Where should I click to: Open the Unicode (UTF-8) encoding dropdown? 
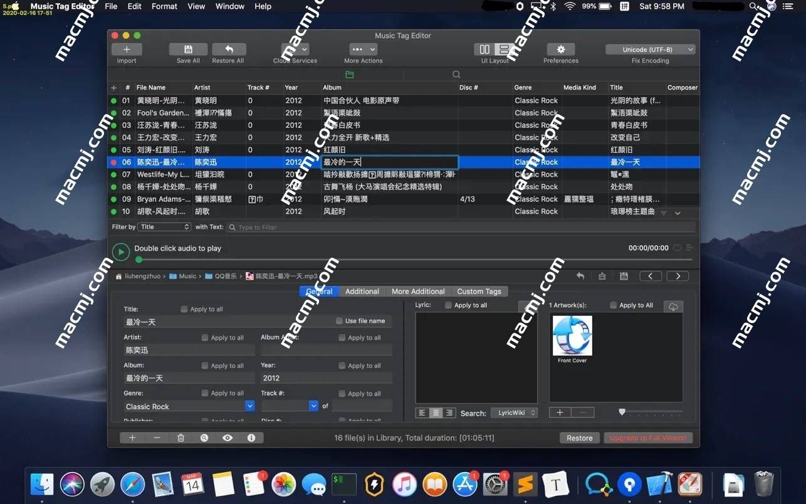click(651, 50)
